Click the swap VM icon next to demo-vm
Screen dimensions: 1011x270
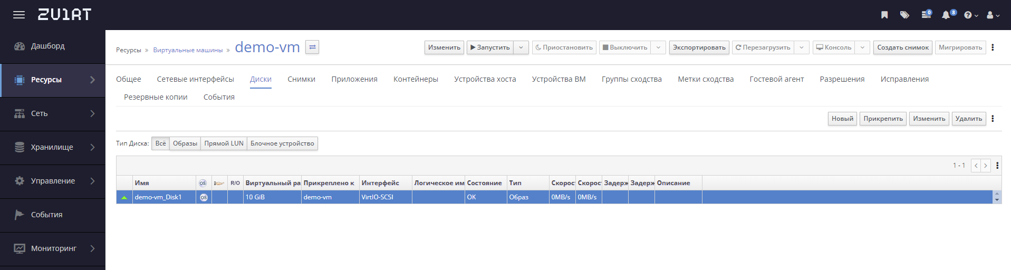(x=312, y=47)
